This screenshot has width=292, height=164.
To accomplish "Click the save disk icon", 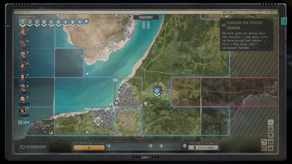I will point(271,142).
